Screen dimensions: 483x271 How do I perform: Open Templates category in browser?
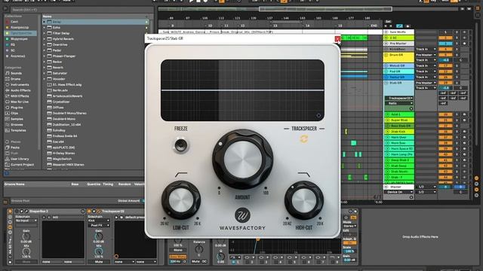point(18,130)
